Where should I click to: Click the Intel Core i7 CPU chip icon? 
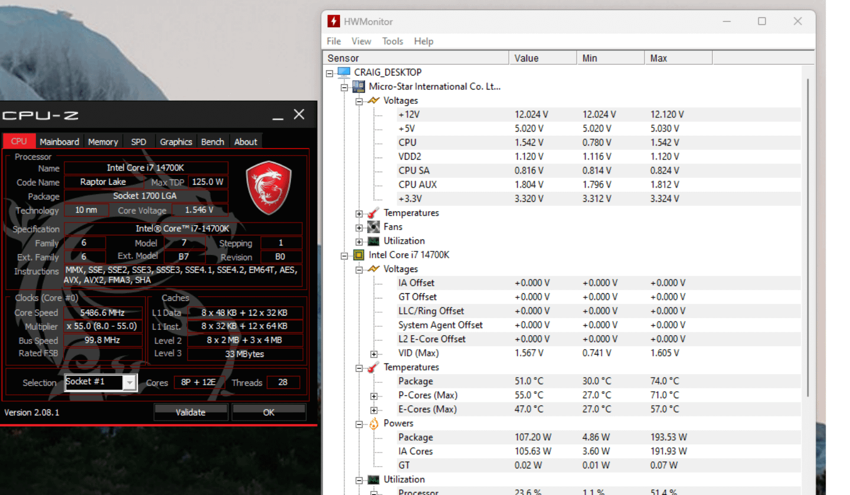click(358, 255)
